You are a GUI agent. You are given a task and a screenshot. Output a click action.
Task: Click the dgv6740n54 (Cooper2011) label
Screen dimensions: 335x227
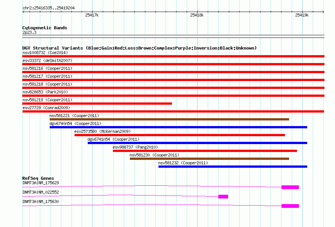point(75,123)
